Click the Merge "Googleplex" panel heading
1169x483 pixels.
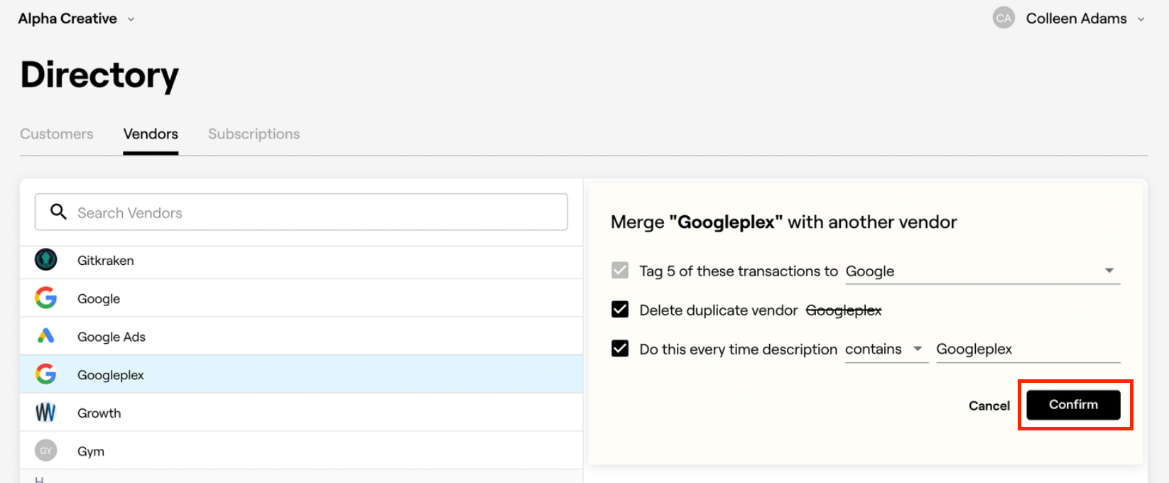click(783, 222)
